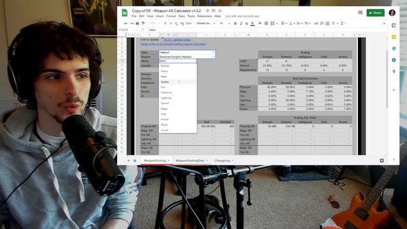Click the create filter icon

333,24
